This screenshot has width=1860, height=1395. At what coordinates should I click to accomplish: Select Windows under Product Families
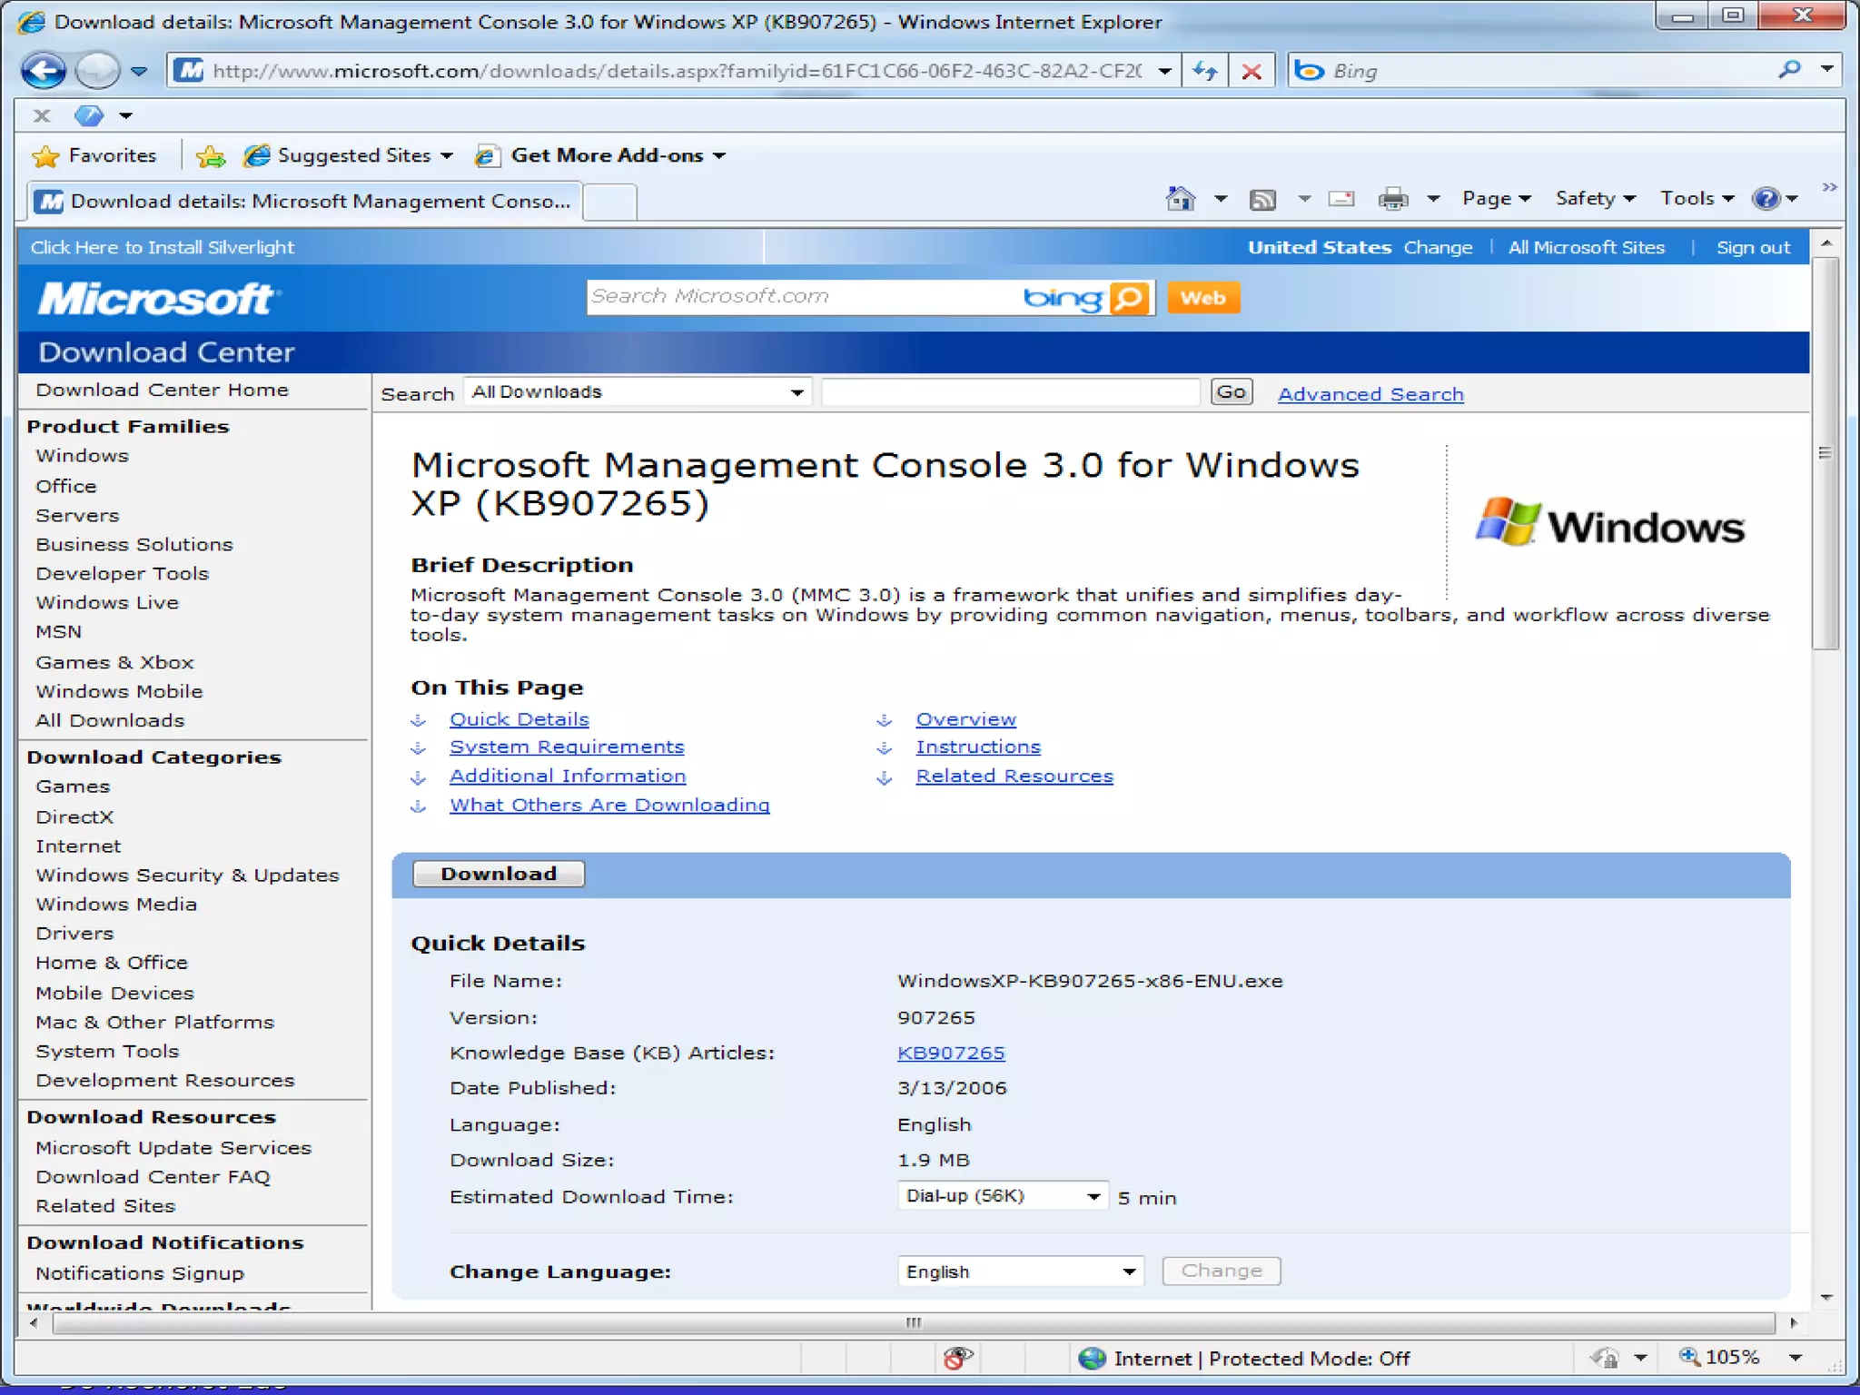click(x=82, y=456)
